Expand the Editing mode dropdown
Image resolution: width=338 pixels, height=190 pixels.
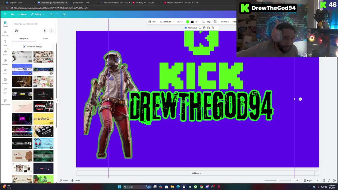37,14
